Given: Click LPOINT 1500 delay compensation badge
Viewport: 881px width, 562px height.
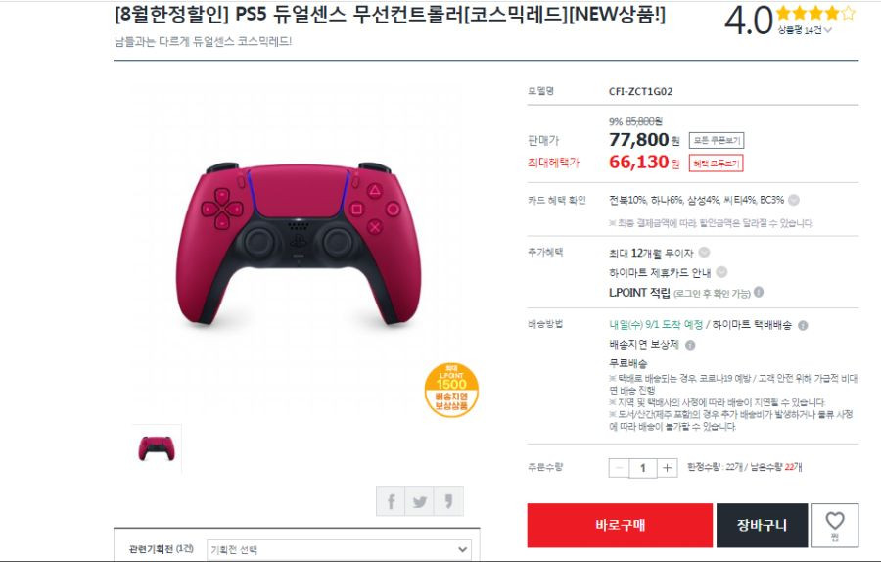Looking at the screenshot, I should point(451,390).
